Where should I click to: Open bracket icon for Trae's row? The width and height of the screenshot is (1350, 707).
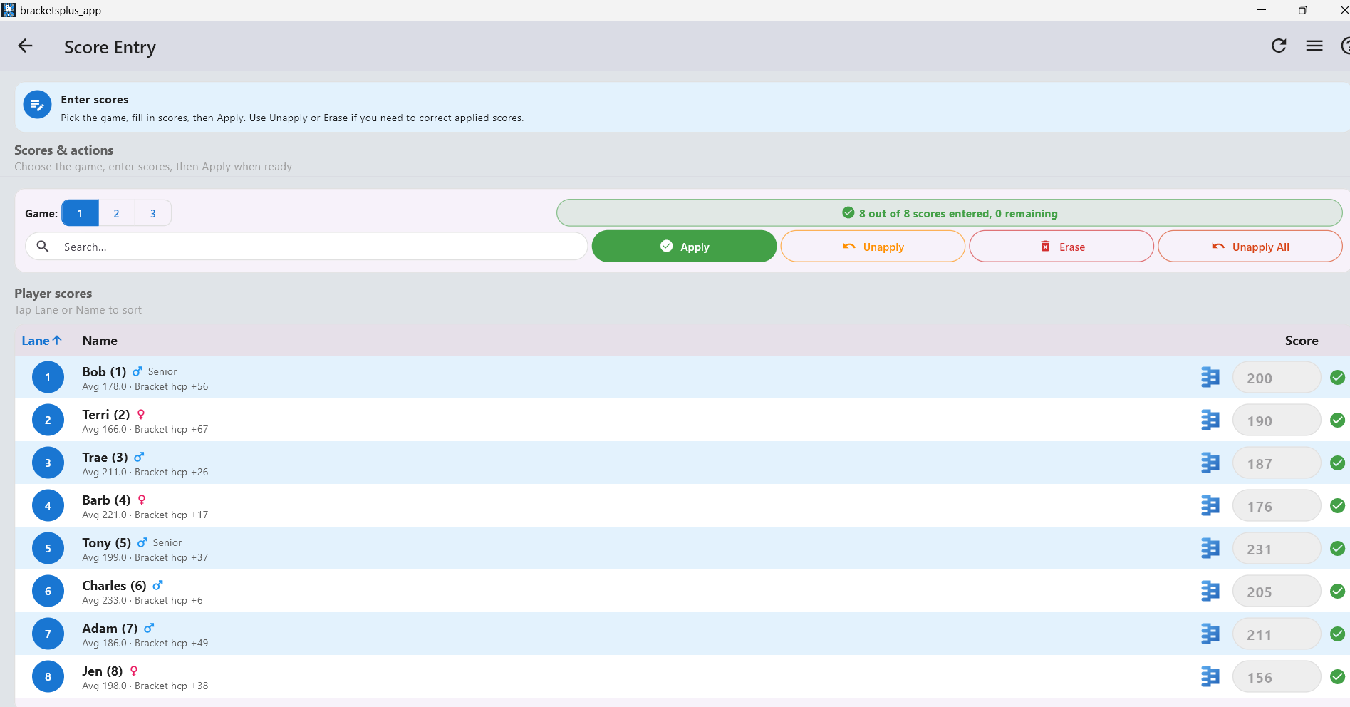1210,463
